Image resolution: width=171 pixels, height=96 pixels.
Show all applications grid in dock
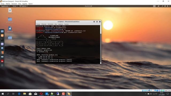[x=2, y=65]
